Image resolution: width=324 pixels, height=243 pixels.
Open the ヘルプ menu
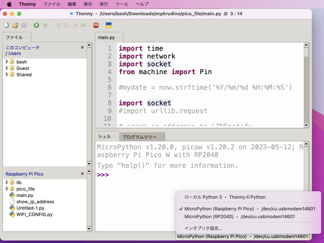pos(142,4)
